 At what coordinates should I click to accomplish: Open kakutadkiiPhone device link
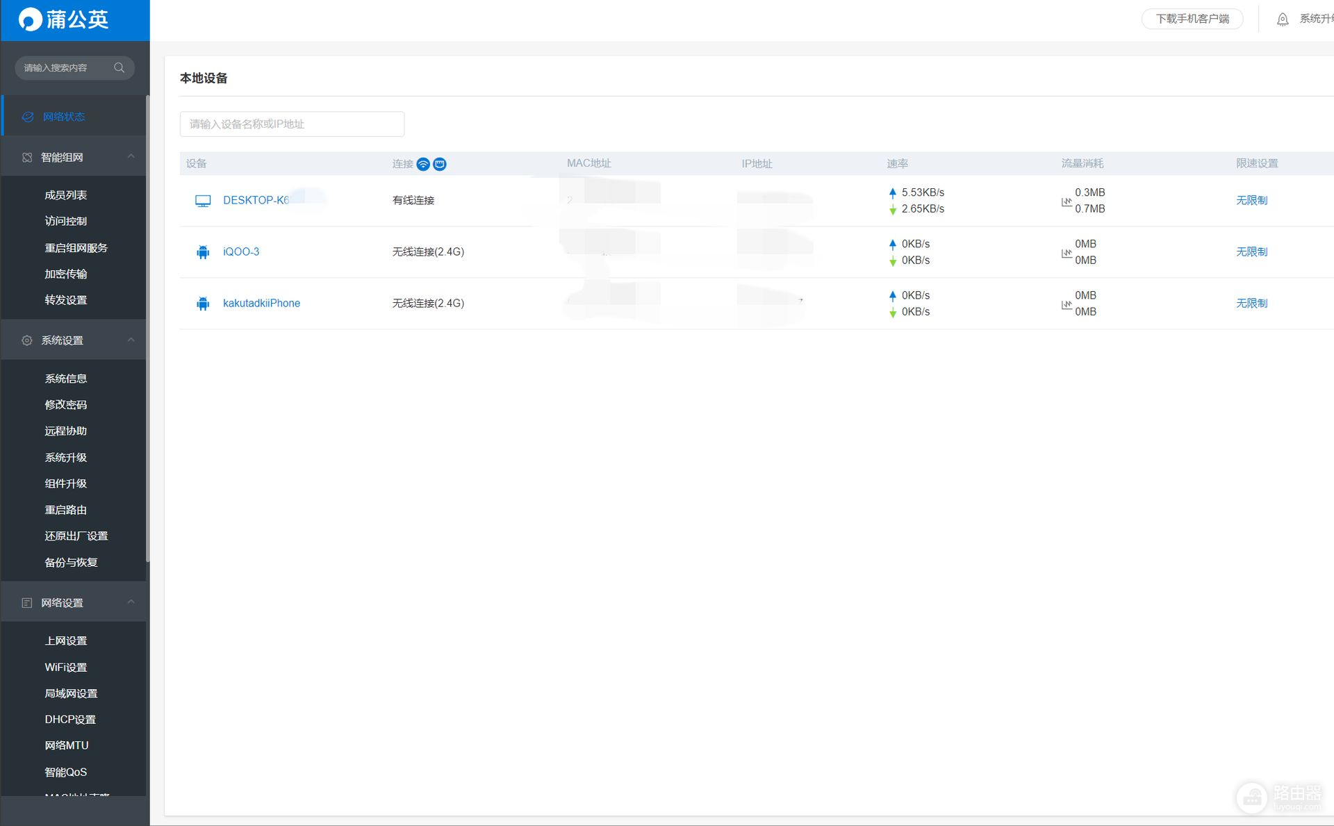(261, 303)
